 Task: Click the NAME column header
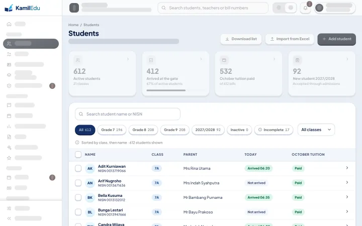pos(90,155)
